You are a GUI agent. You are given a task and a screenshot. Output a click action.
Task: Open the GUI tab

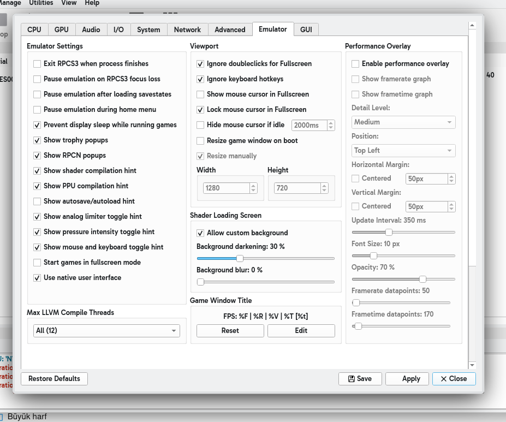[x=306, y=29]
